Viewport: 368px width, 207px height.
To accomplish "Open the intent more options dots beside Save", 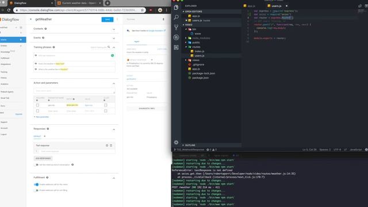I will tap(117, 19).
